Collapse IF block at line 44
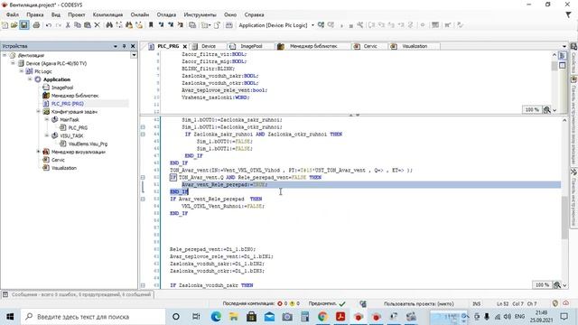Image resolution: width=578 pixels, height=325 pixels. (x=143, y=135)
